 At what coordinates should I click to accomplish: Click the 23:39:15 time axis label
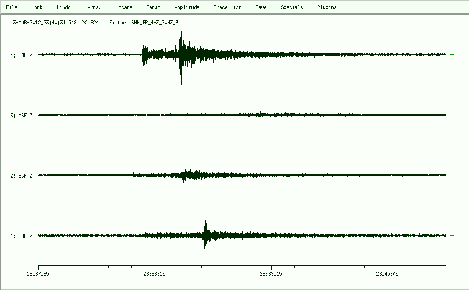[272, 273]
